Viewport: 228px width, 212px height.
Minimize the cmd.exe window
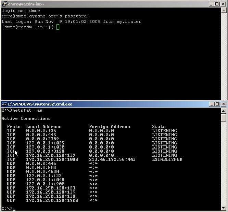212,104
